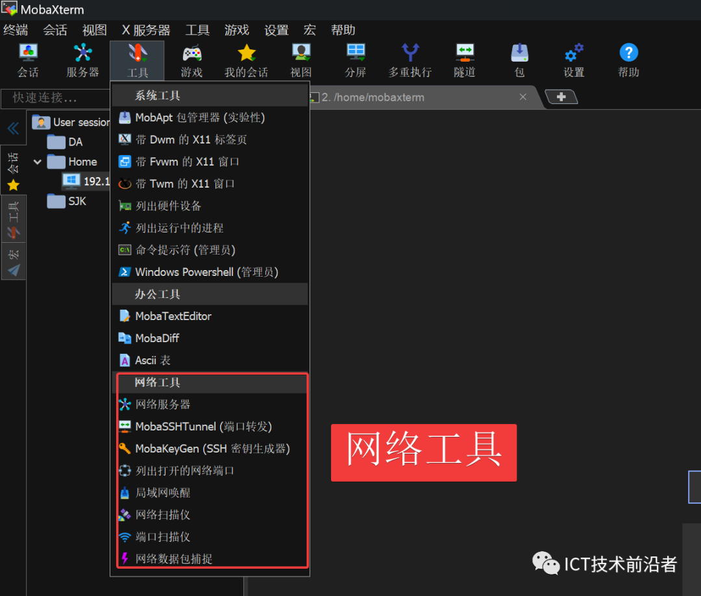Open 端口扫描仪 tool

210,536
